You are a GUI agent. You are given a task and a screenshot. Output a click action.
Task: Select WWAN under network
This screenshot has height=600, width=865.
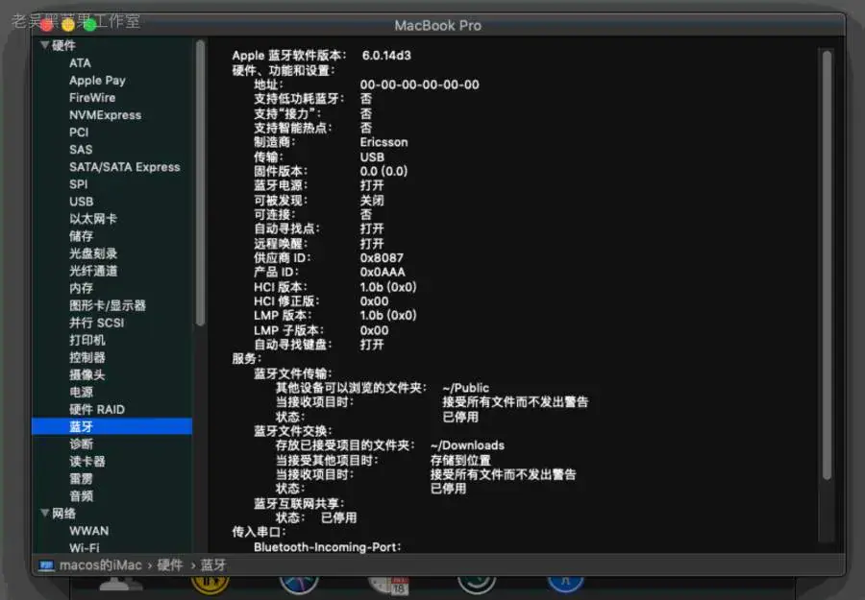(88, 531)
